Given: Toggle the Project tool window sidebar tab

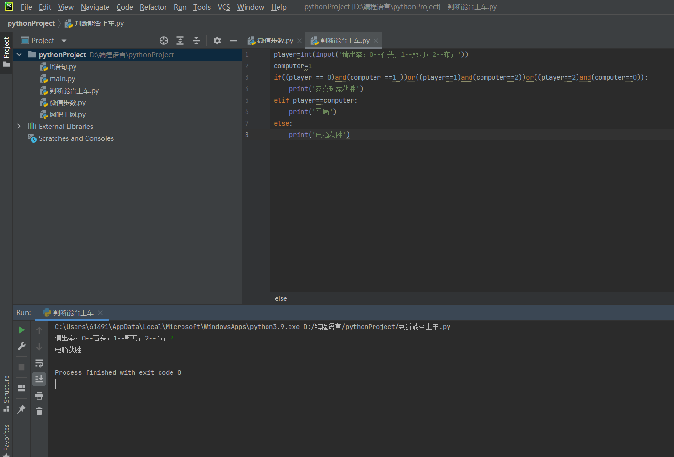Looking at the screenshot, I should coord(6,52).
